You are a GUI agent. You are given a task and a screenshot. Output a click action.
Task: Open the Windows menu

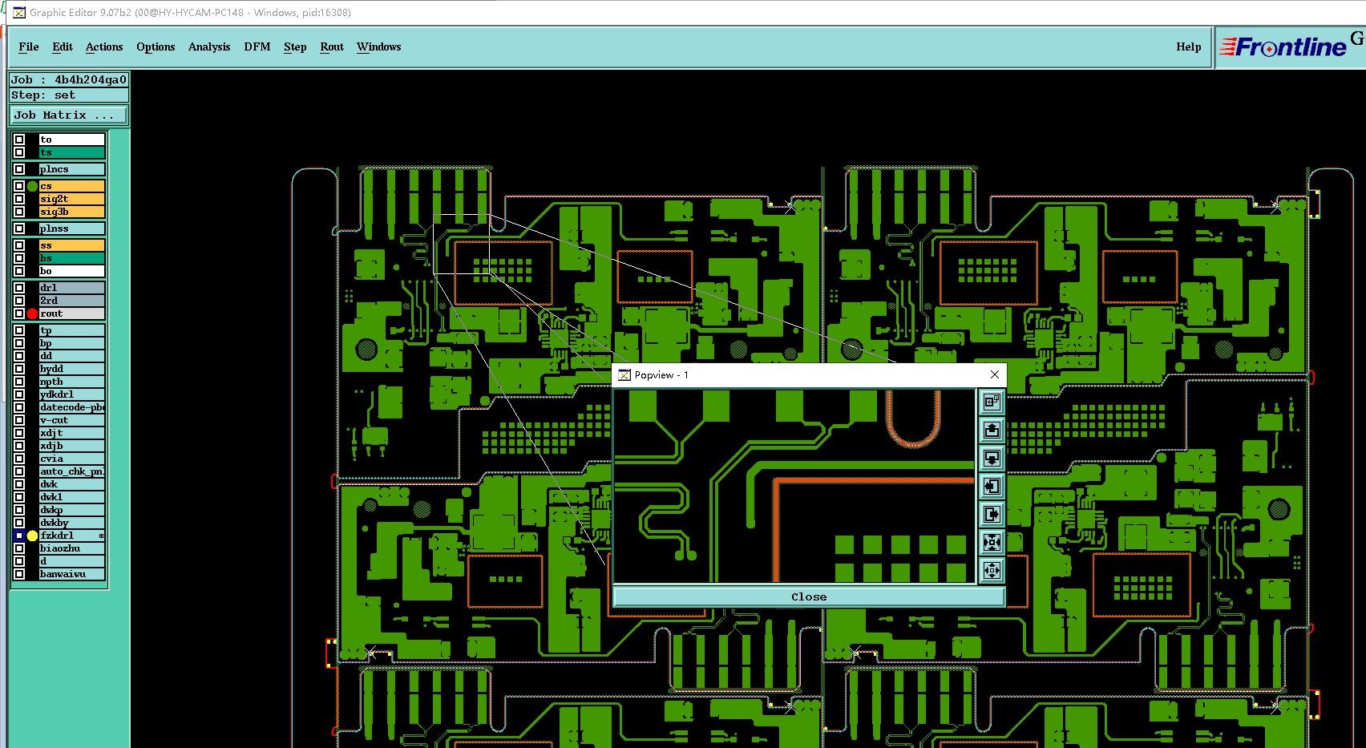click(x=378, y=46)
